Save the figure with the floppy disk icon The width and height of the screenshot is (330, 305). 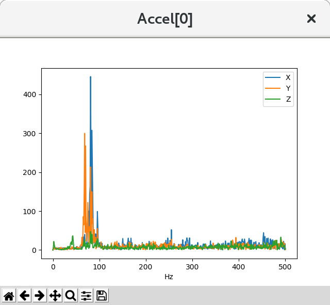click(x=102, y=296)
